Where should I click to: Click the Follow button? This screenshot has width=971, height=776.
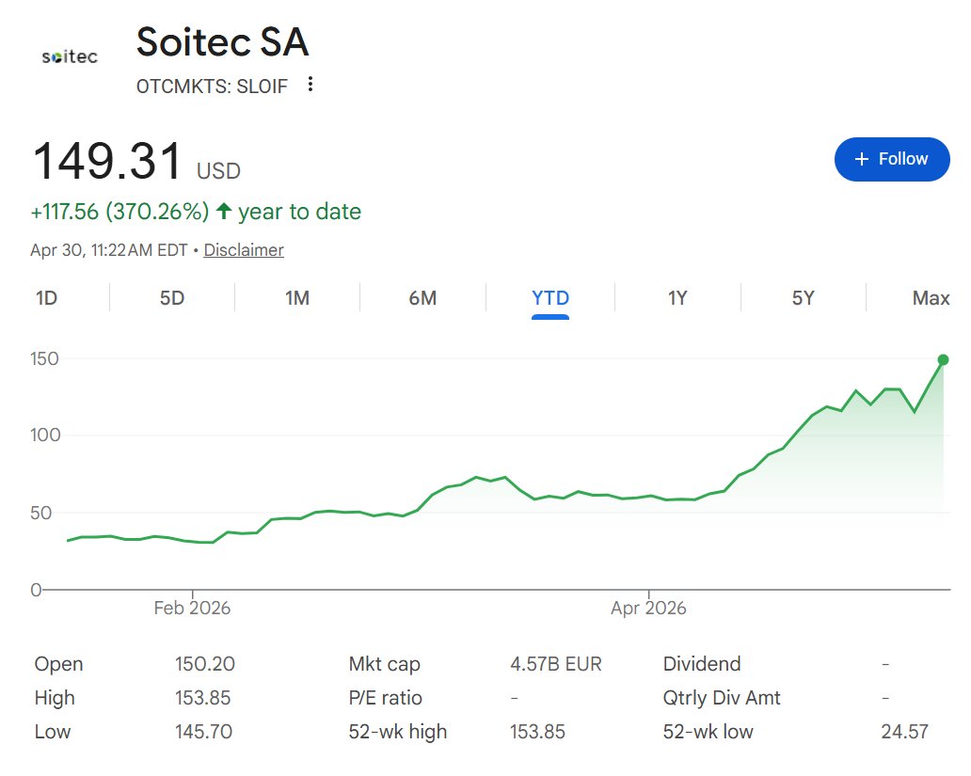pyautogui.click(x=892, y=159)
